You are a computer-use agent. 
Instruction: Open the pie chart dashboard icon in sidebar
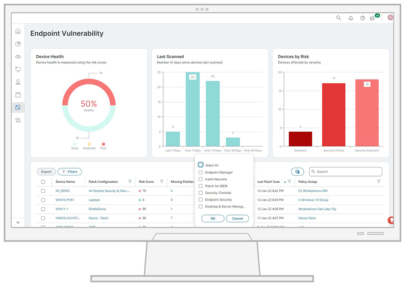18,44
